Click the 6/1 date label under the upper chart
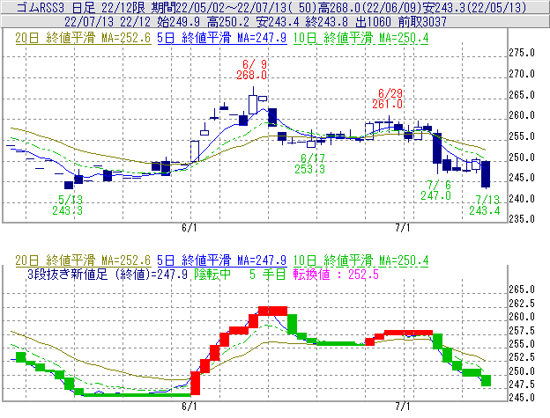The height and width of the screenshot is (418, 550). click(189, 228)
